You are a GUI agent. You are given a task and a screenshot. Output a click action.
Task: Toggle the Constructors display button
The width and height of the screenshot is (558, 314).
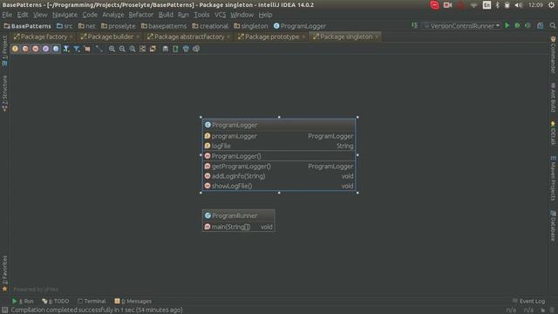[25, 49]
